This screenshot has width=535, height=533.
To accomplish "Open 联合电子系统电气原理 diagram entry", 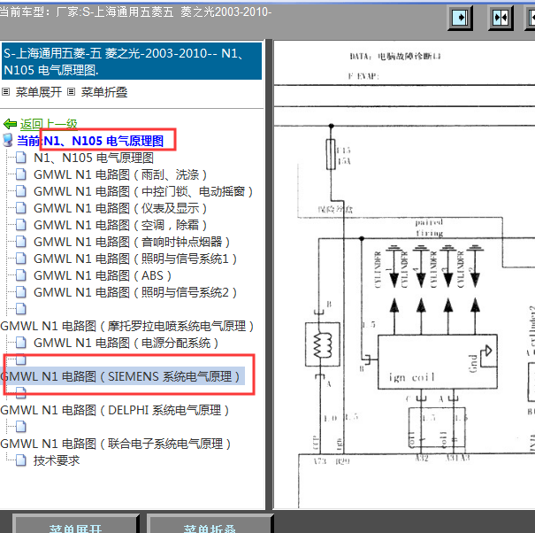I will (116, 444).
